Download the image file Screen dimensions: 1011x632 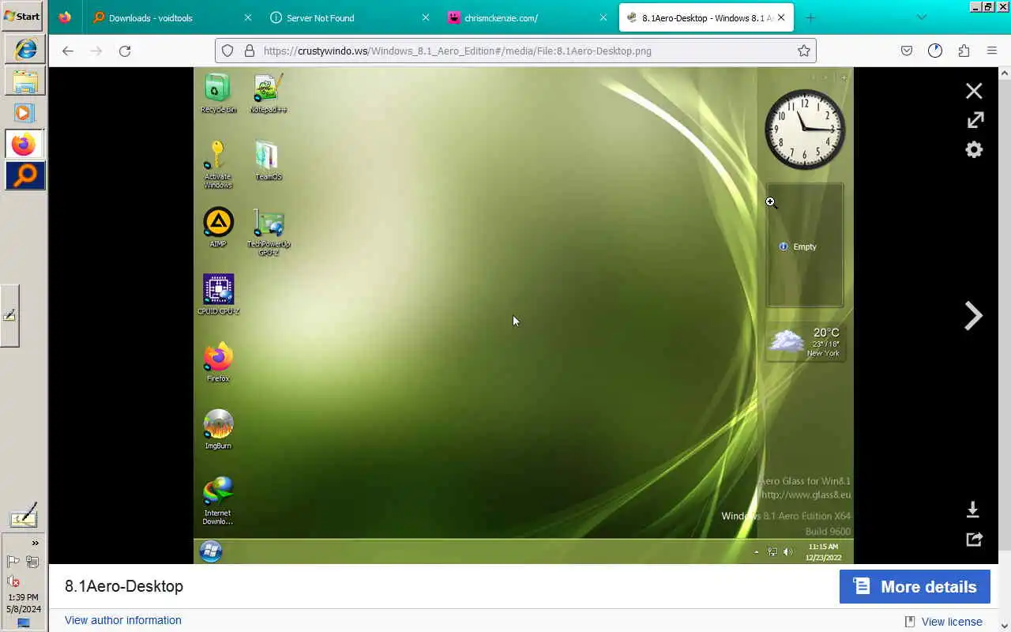coord(973,510)
